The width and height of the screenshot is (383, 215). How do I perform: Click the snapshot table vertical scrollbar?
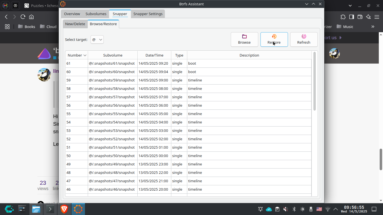click(x=315, y=81)
